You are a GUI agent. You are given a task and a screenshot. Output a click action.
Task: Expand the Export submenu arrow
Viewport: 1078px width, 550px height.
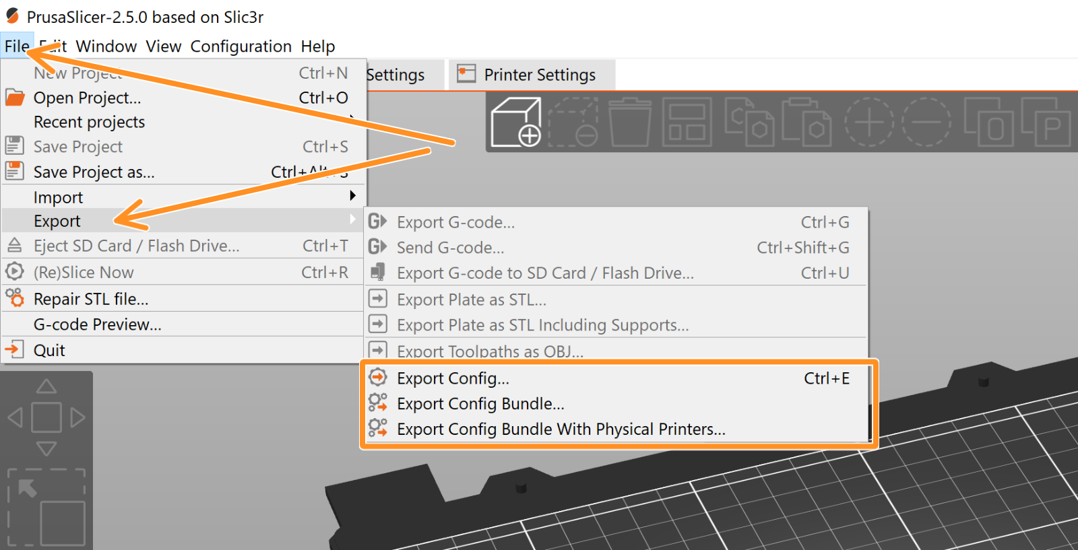click(352, 220)
